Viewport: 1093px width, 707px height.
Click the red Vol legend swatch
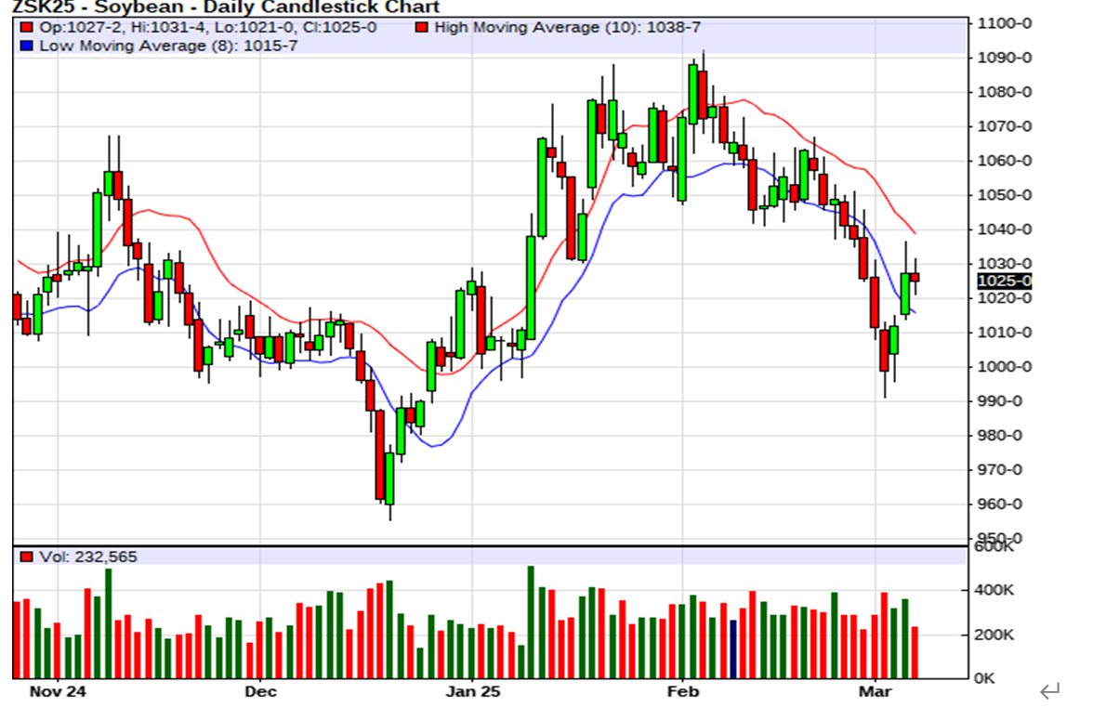click(27, 556)
